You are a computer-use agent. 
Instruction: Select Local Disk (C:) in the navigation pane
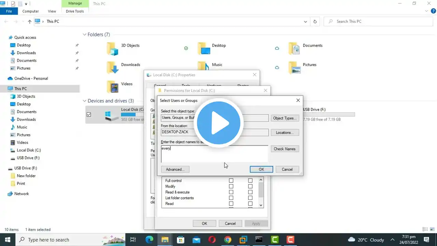coord(29,150)
